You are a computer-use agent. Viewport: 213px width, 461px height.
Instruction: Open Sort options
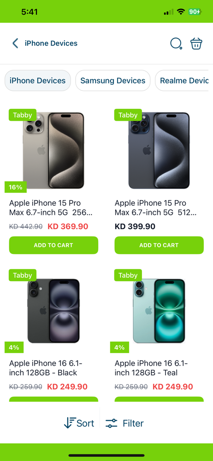pyautogui.click(x=79, y=423)
